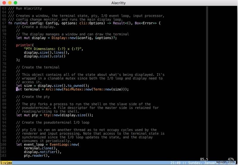This screenshot has height=165, width=238.
Task: Click 'Display::new(&config, &options)?;' call
Action: coord(84,38)
